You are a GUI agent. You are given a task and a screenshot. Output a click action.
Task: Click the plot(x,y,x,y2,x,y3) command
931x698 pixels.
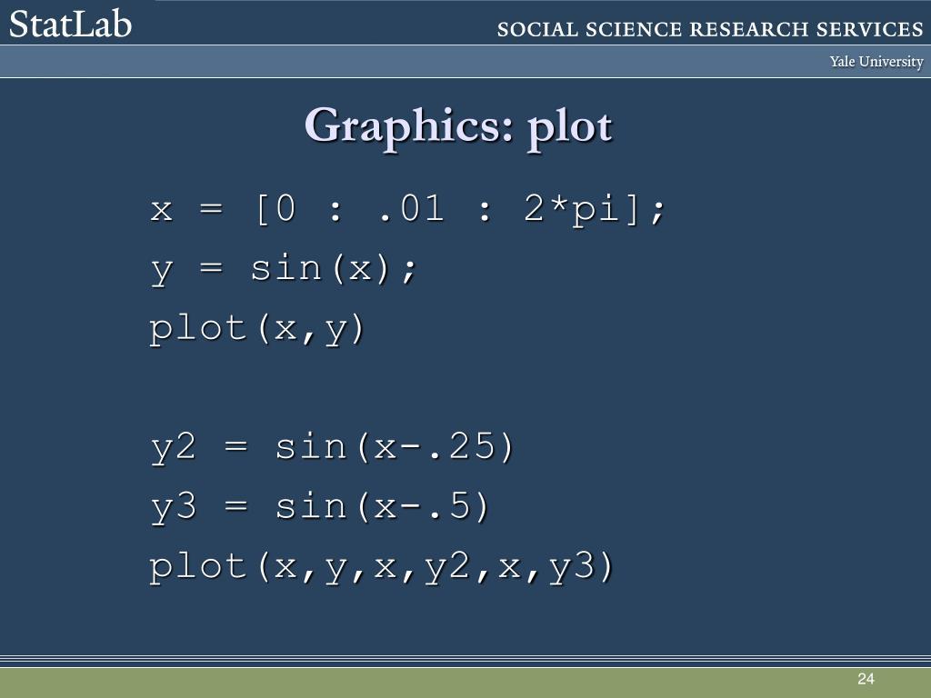click(x=381, y=566)
